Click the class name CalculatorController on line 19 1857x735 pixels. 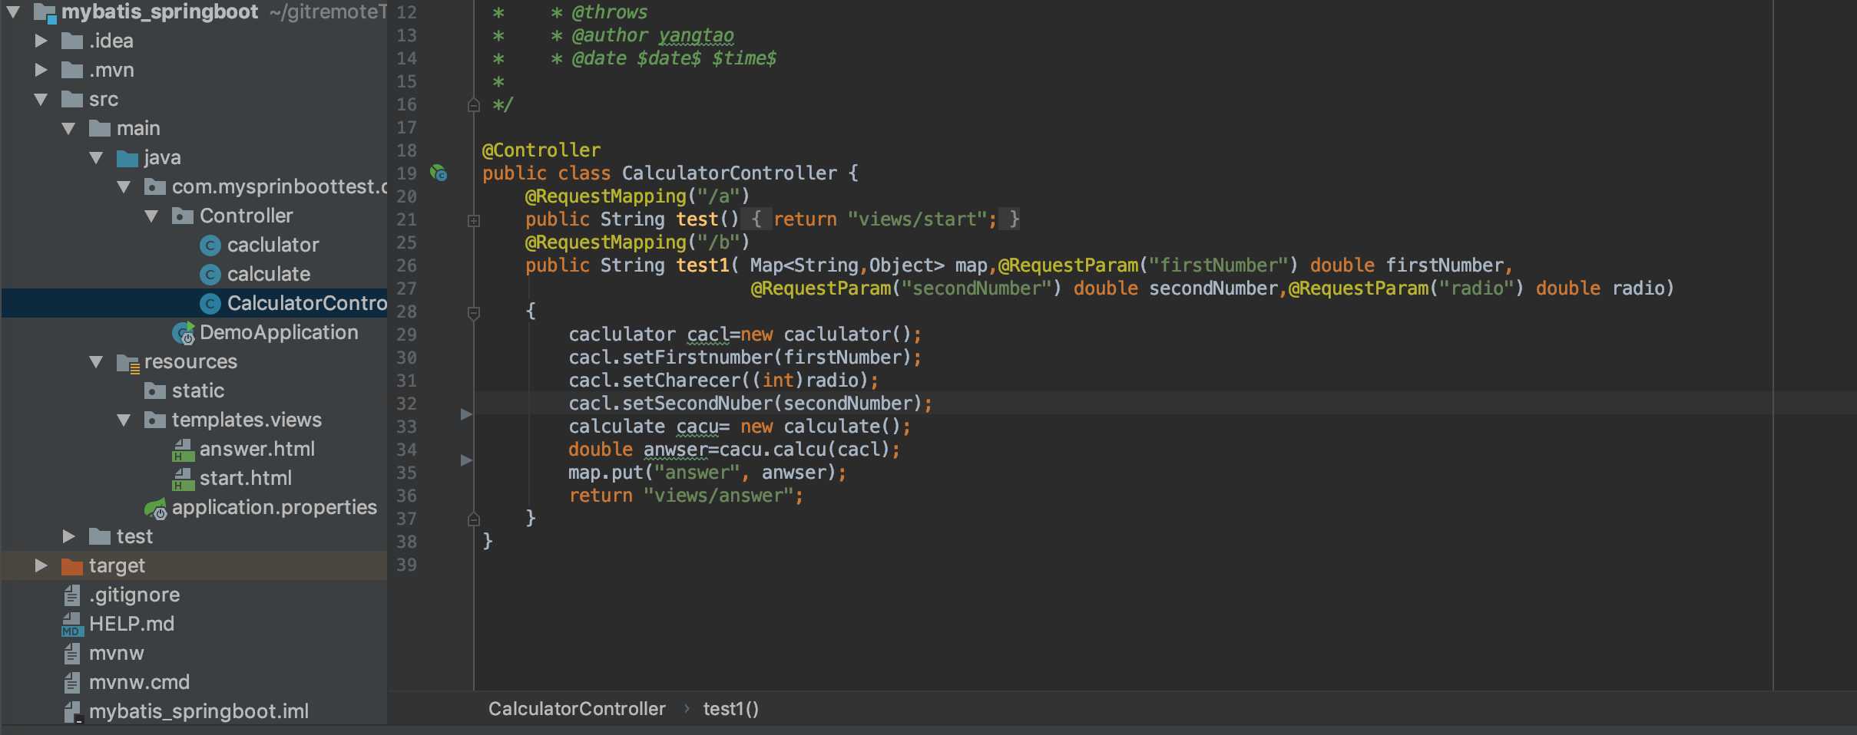[730, 173]
